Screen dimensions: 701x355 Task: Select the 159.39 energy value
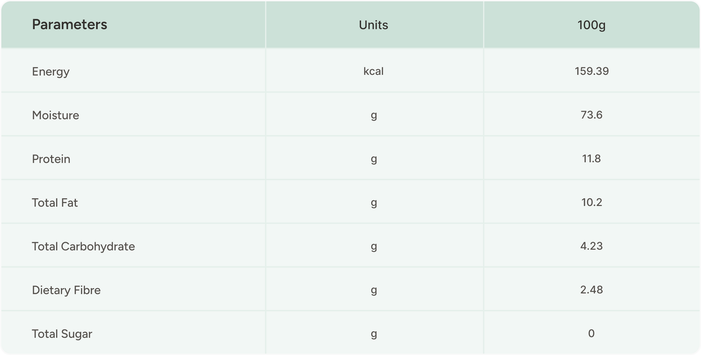click(x=592, y=71)
